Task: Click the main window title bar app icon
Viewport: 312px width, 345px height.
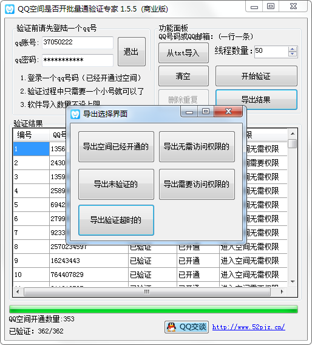Action: 10,9
